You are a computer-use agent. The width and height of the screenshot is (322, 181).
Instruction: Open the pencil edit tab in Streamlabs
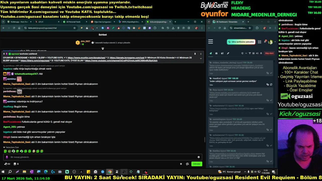[x=228, y=53]
